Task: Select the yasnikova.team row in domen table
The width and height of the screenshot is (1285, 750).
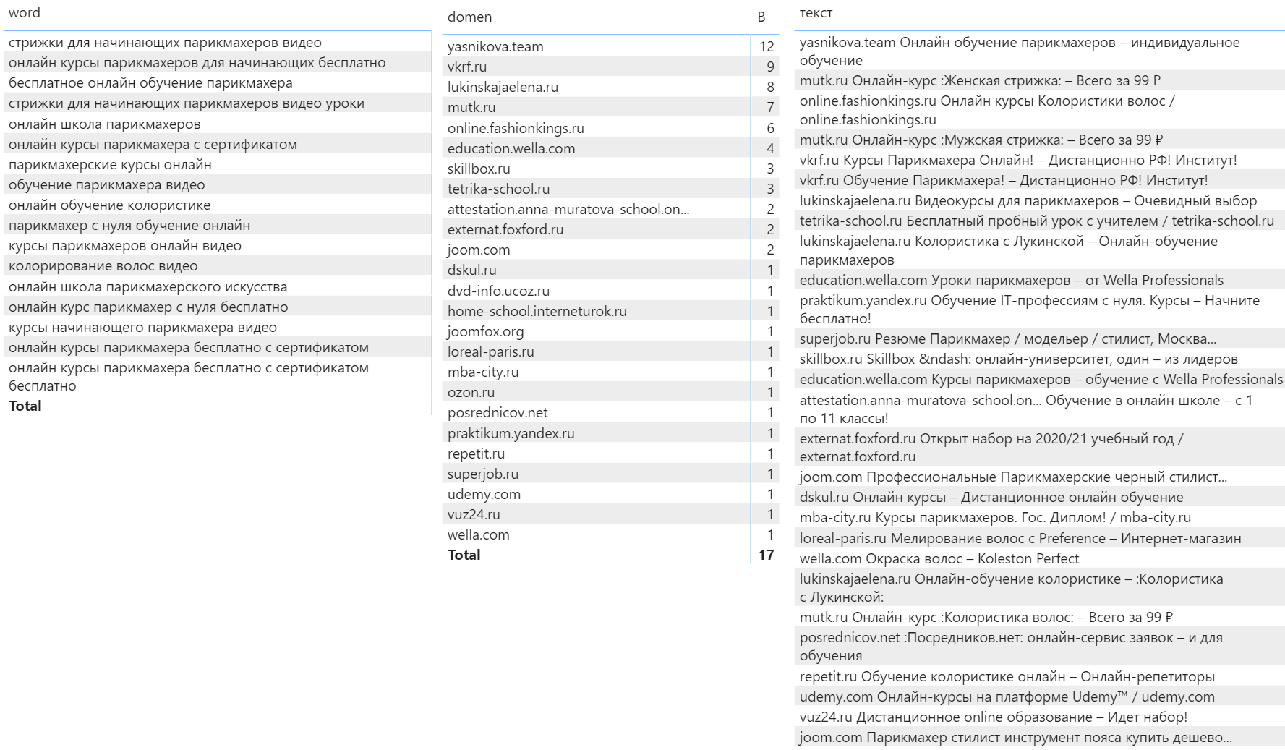Action: click(x=495, y=47)
